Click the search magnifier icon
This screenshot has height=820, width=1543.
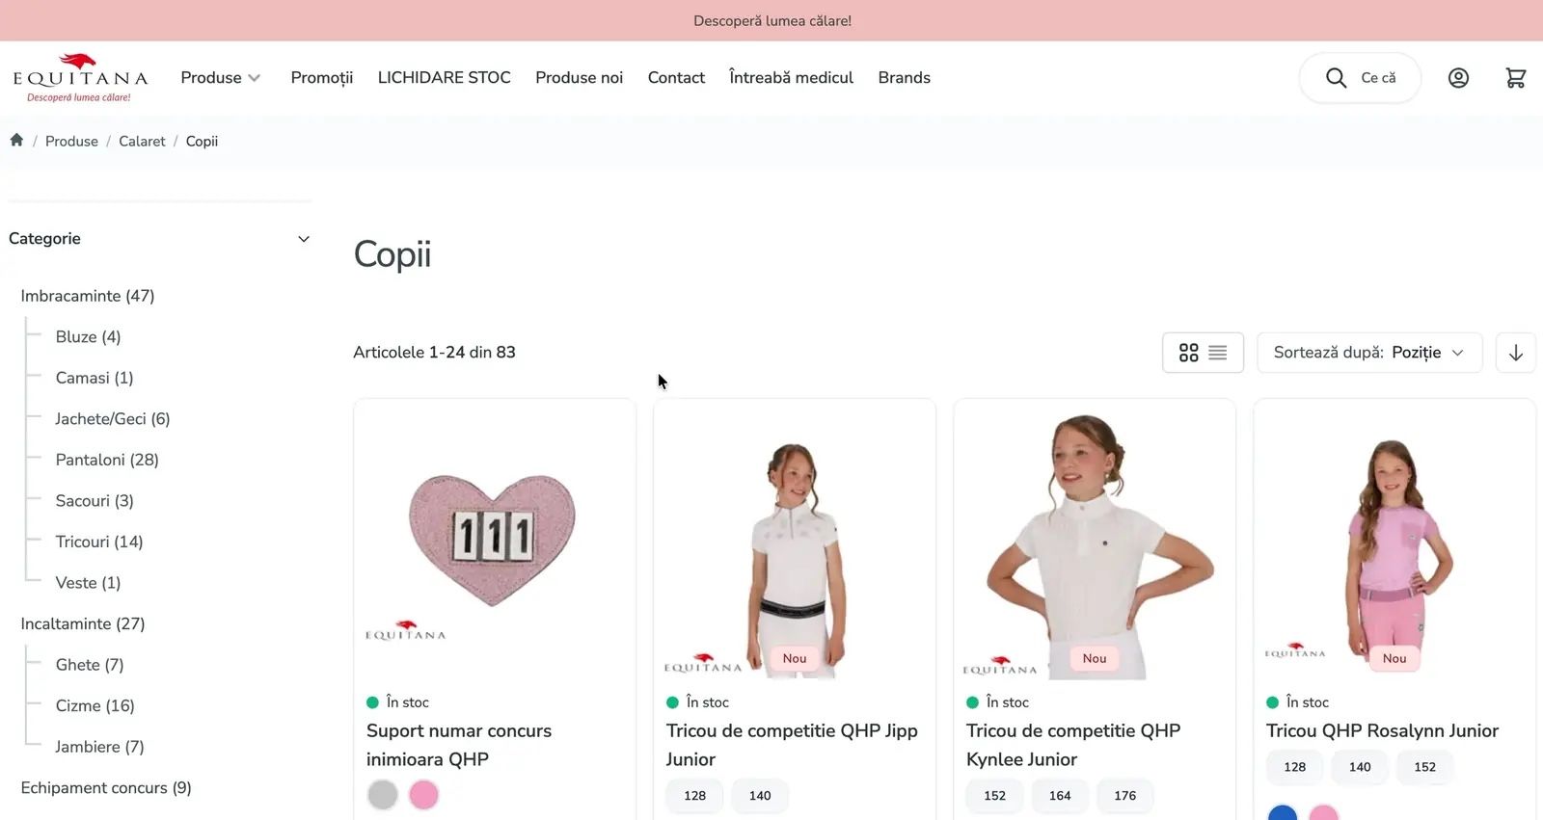[x=1336, y=78]
